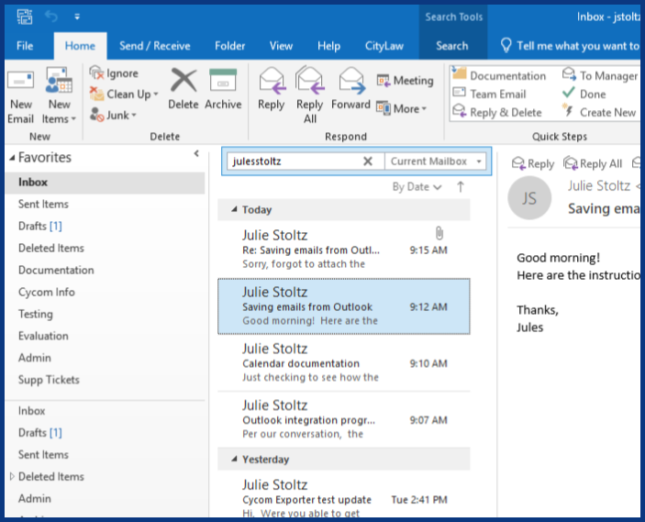Forward the selected email
Screen dimensions: 645x522
click(x=350, y=89)
